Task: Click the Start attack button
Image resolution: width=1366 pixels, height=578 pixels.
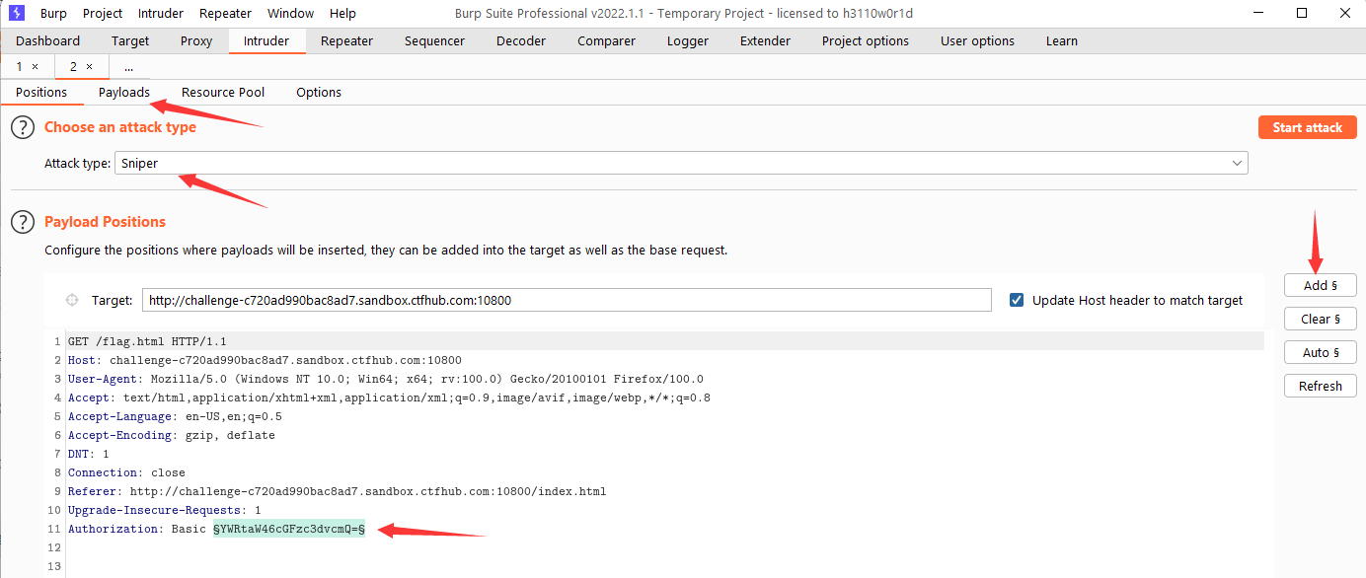Action: tap(1308, 127)
